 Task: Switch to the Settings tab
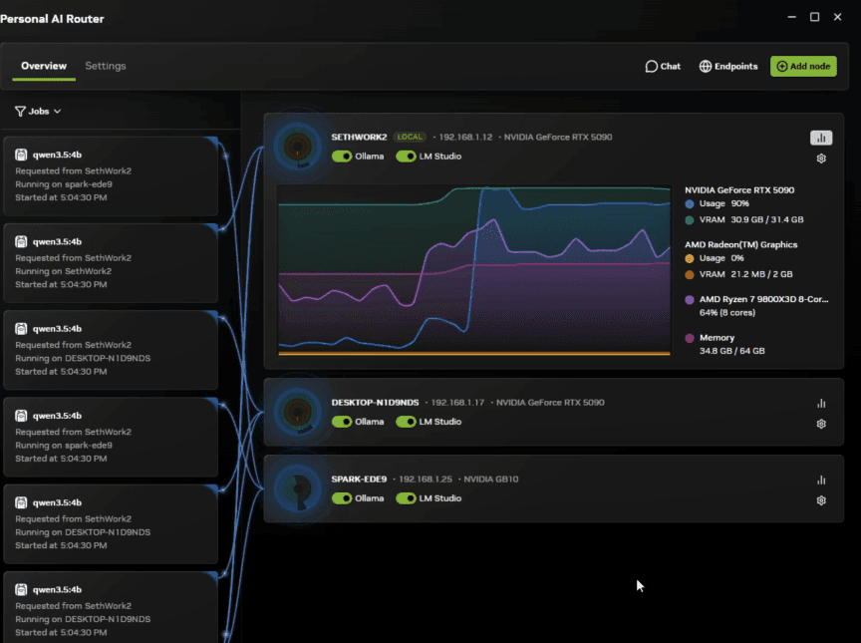(106, 66)
